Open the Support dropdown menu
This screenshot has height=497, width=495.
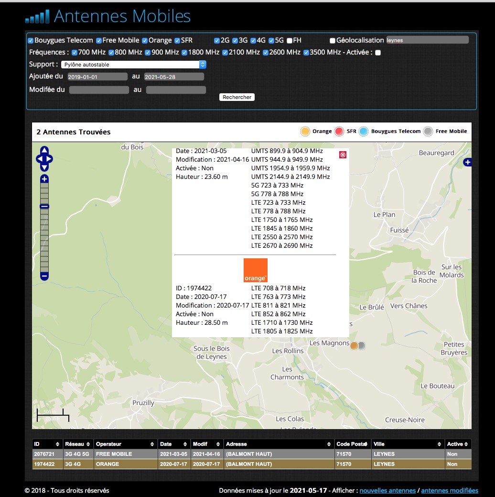pos(133,65)
